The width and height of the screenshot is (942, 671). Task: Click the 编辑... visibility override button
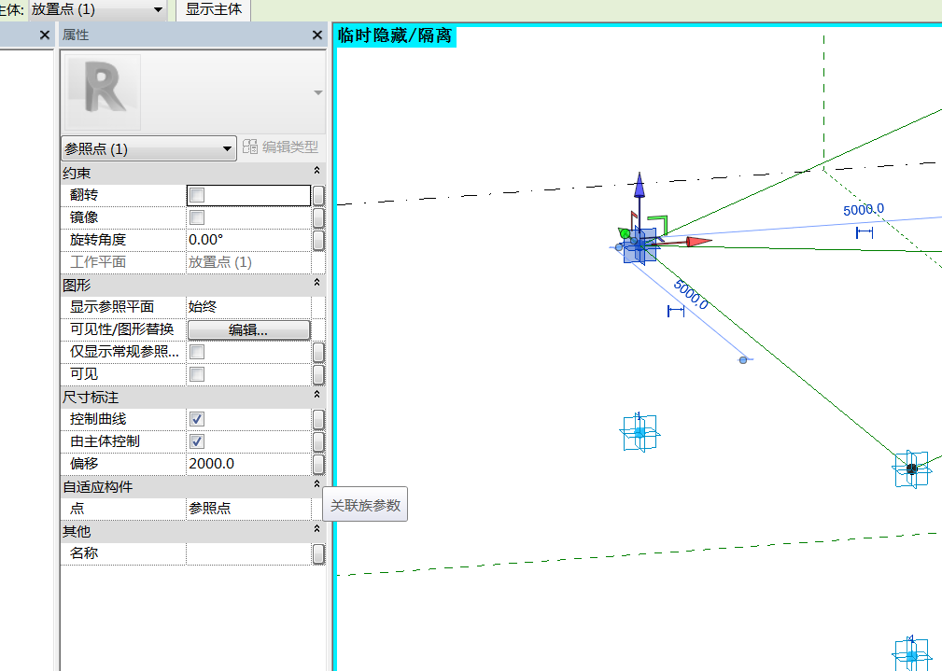coord(248,329)
